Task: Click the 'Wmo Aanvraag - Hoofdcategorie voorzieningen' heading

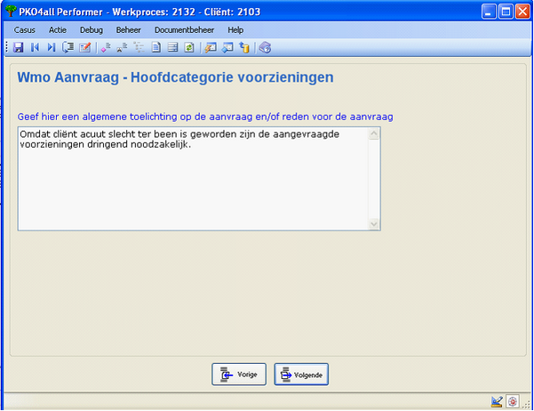Action: (175, 77)
